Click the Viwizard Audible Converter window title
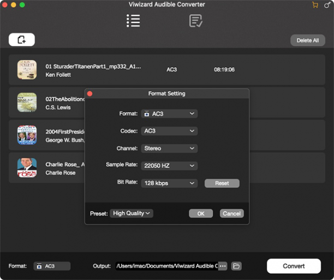334x280 pixels. [x=167, y=4]
